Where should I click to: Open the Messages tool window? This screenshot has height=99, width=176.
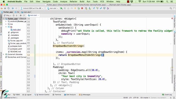(x=85, y=95)
